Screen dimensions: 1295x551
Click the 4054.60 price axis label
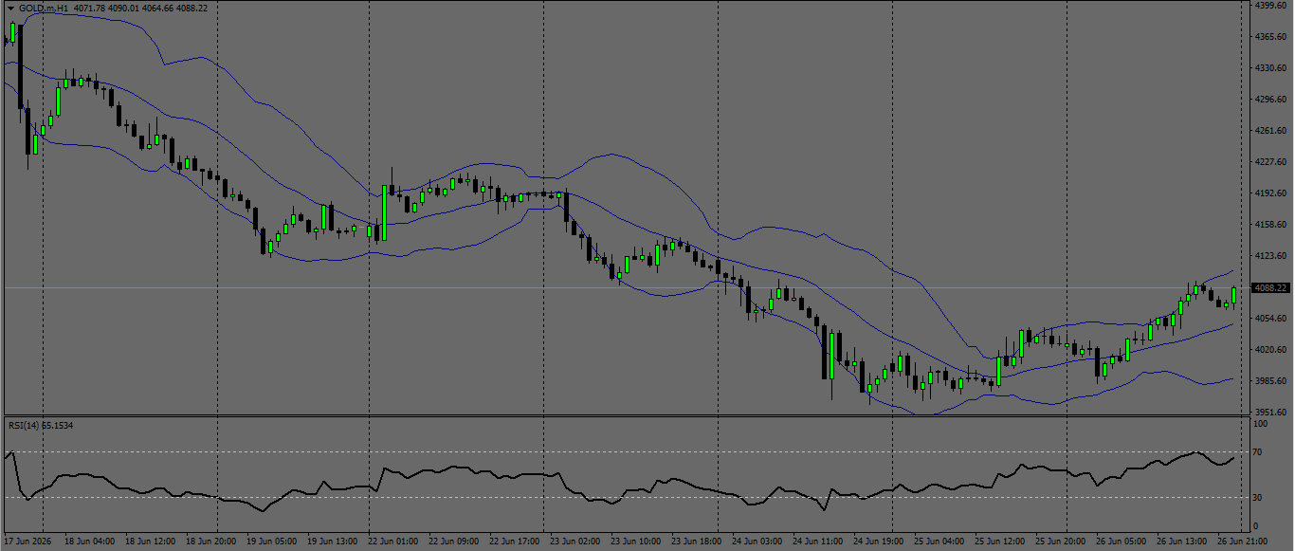[x=1269, y=319]
